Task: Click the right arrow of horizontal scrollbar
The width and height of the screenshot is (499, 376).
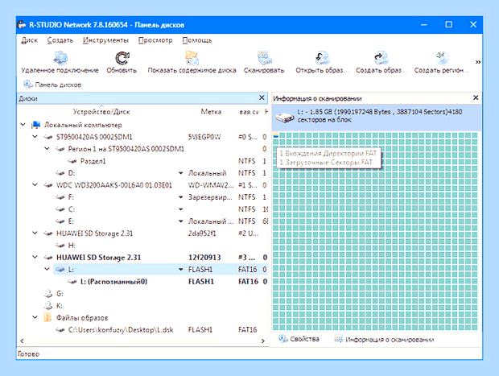Action: click(263, 341)
